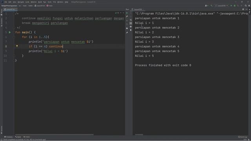The width and height of the screenshot is (251, 141).
Task: Open the File menu
Action: (6, 2)
